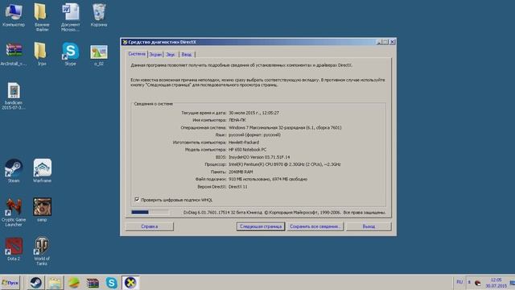Minimize the DirectX diagnostic window
515x290 pixels.
[379, 42]
